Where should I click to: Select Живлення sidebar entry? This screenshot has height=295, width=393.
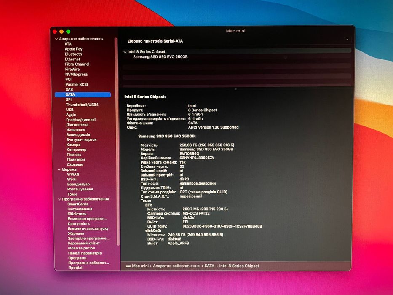tap(76, 130)
